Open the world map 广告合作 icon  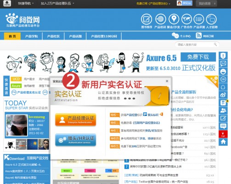[x=186, y=19]
